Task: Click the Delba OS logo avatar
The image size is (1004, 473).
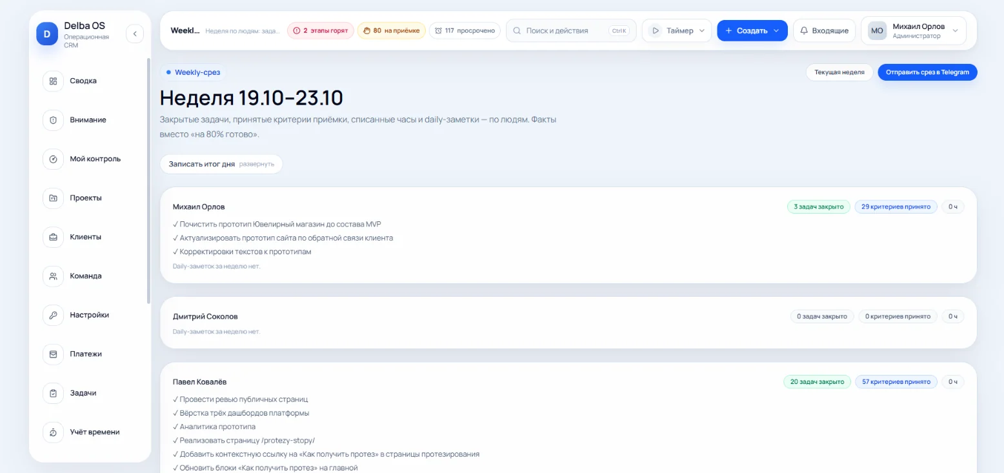Action: (47, 34)
